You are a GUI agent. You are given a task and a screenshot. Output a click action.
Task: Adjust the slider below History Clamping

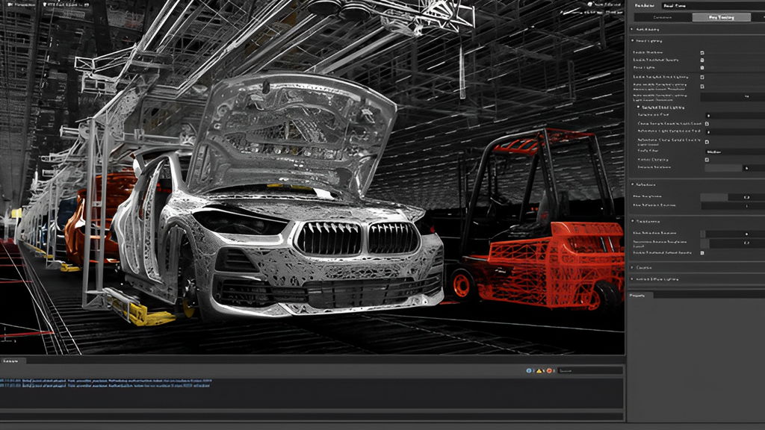pos(735,168)
